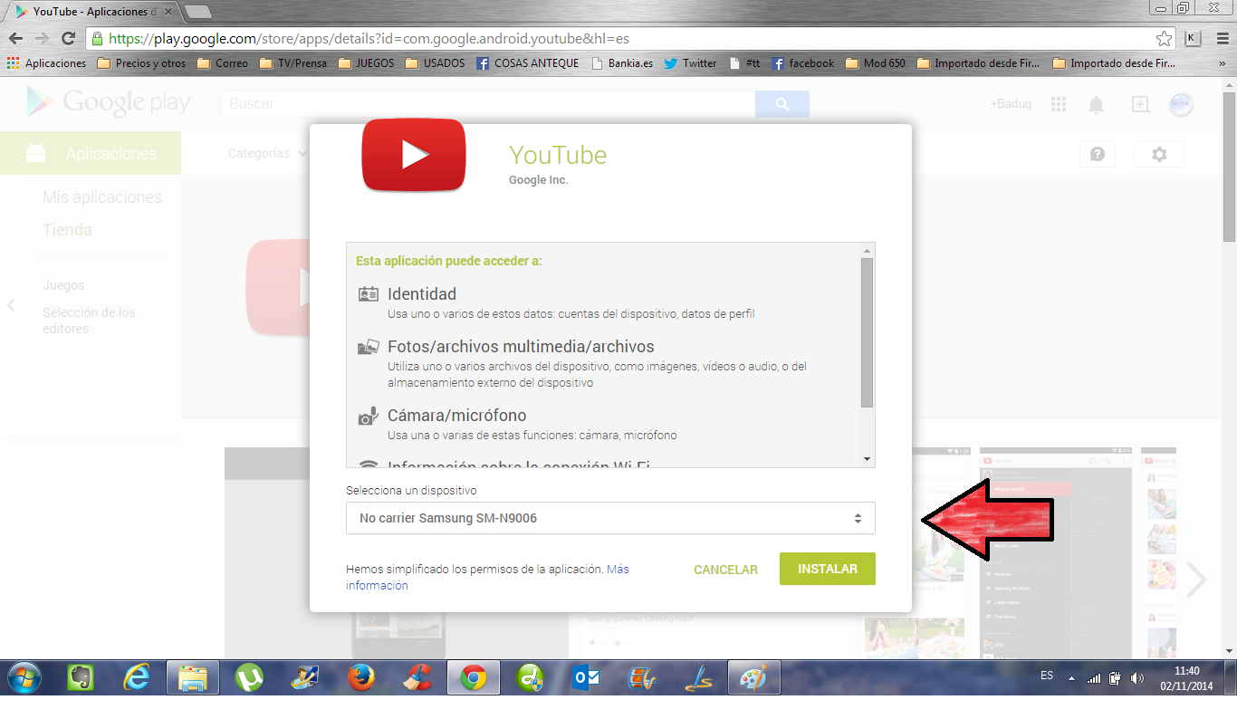The width and height of the screenshot is (1237, 719).
Task: Click the Identidad permission icon
Action: point(368,294)
